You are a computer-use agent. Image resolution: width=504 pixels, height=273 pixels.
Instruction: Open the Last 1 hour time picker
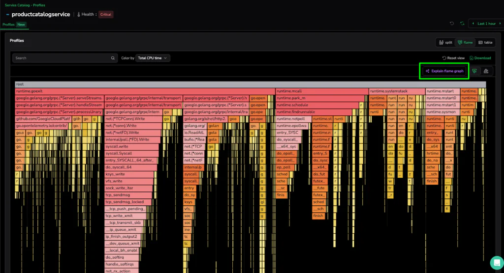[x=486, y=24]
